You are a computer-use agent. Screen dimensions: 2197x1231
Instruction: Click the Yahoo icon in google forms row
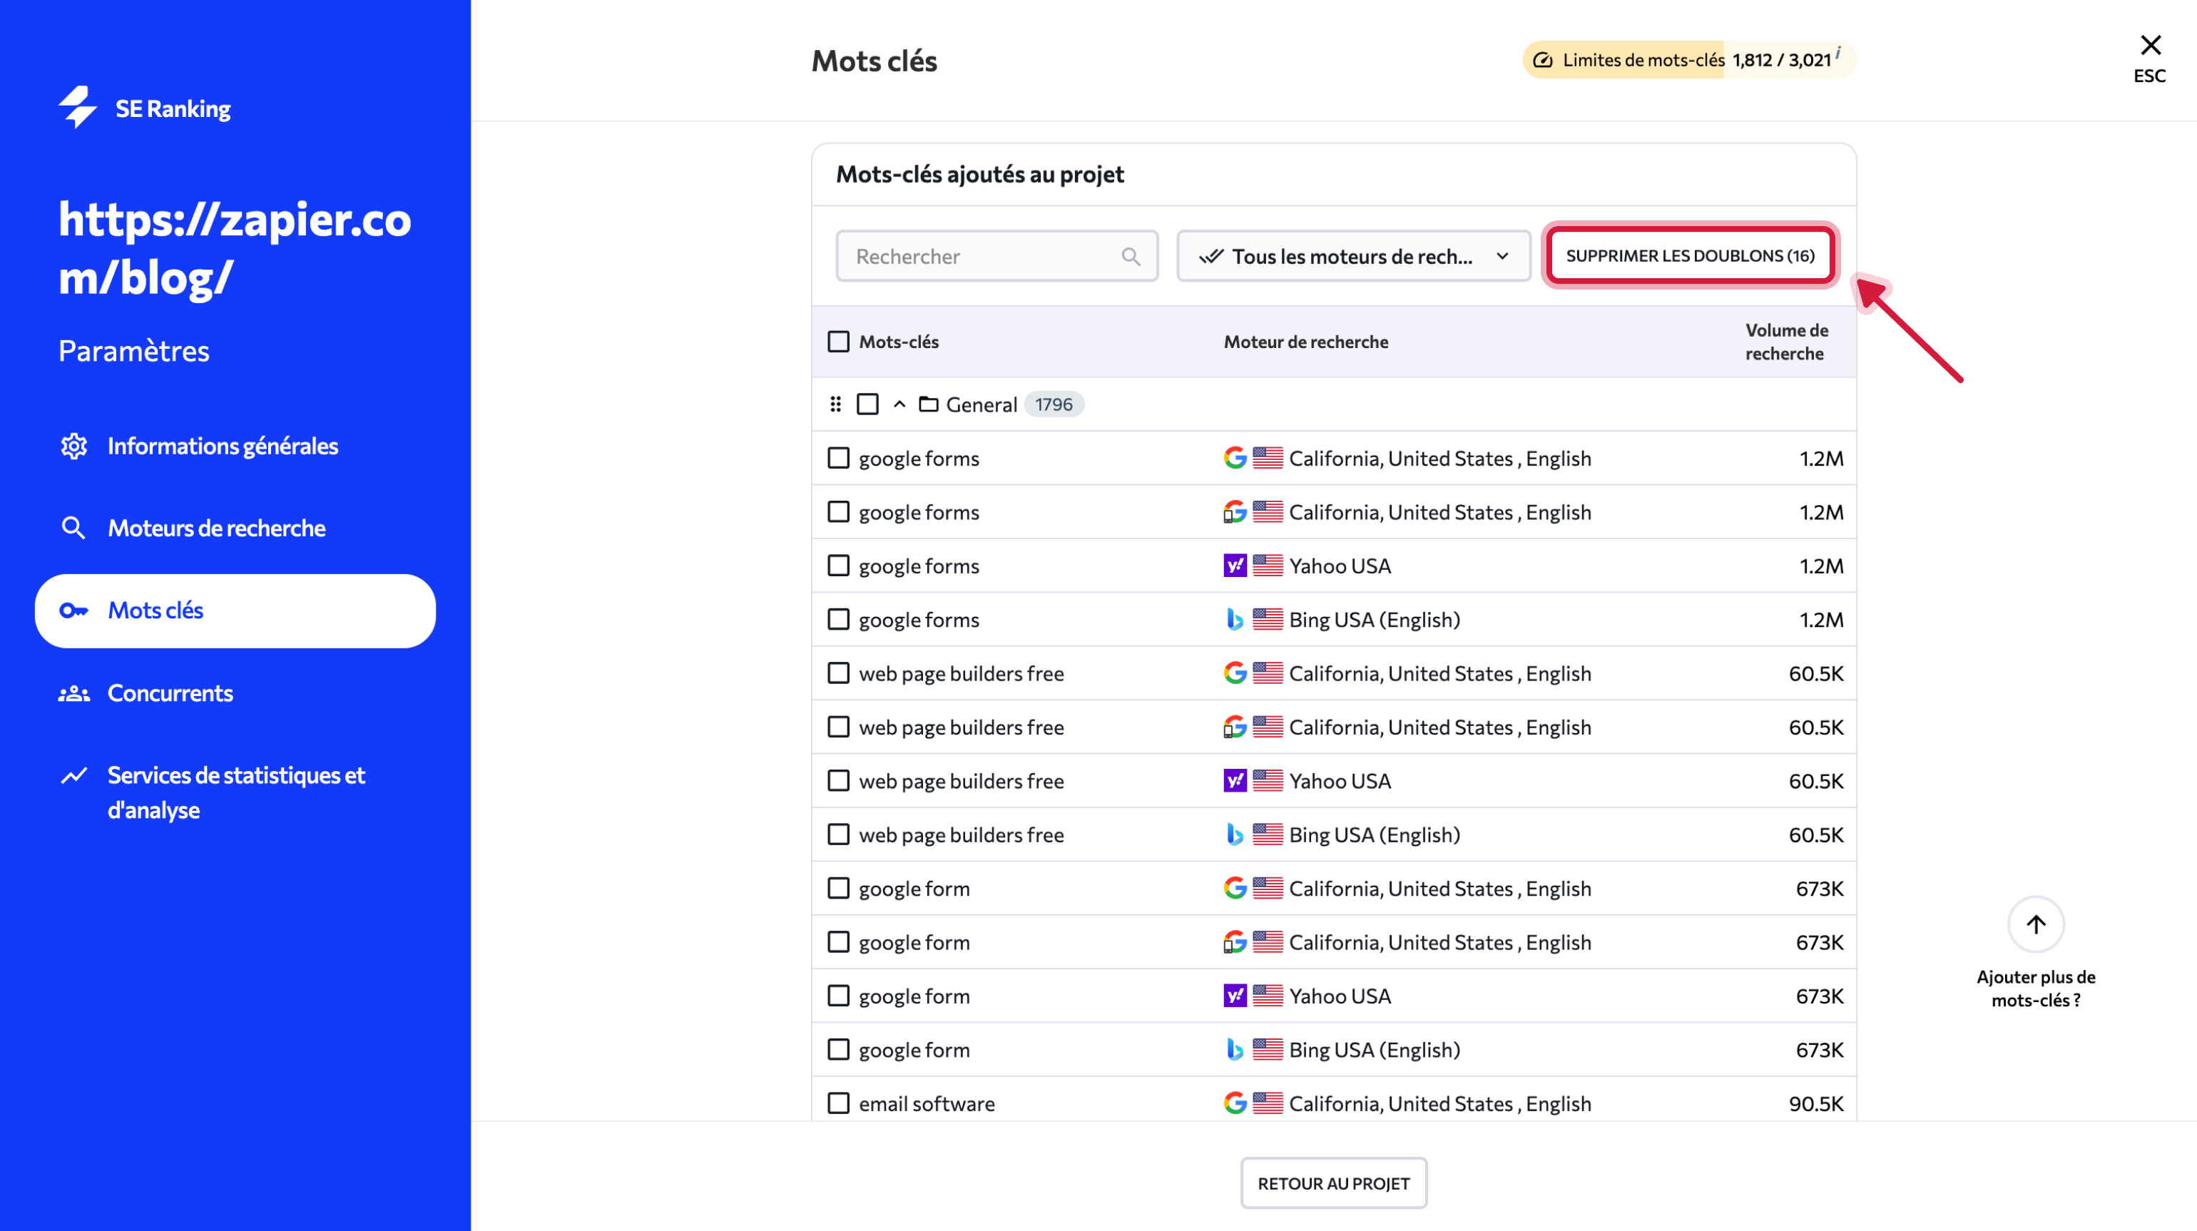[1235, 565]
